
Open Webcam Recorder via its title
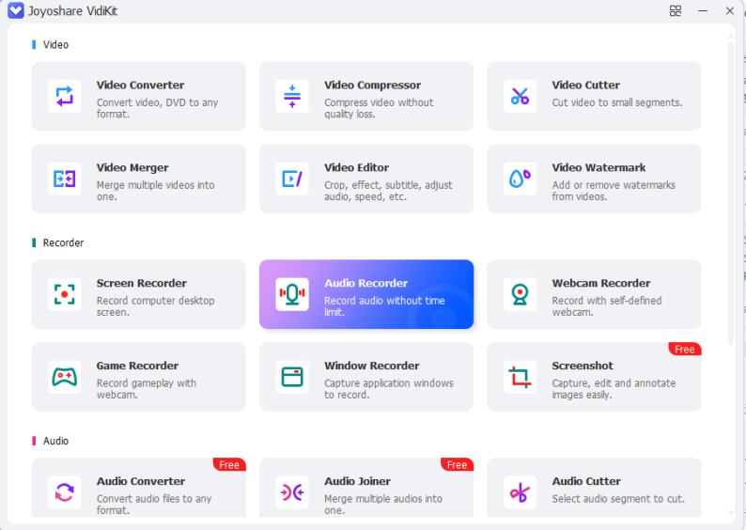pos(601,284)
